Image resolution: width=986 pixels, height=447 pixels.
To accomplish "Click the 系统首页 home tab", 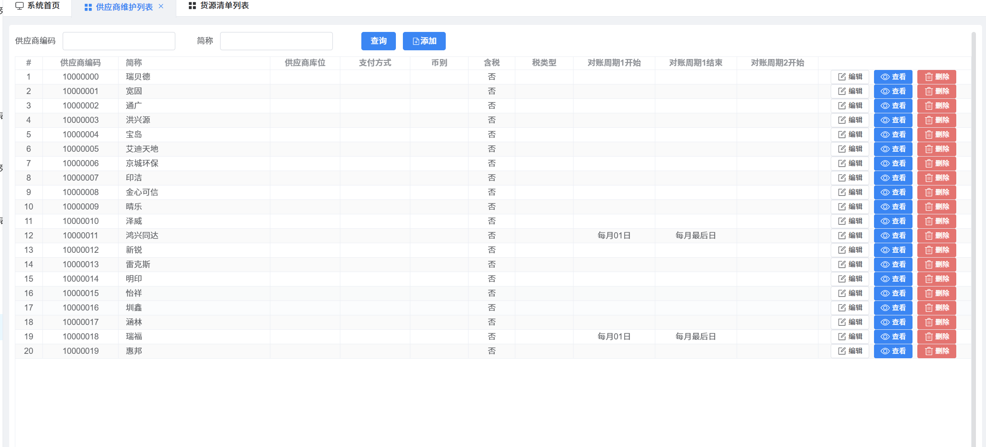I will 38,6.
